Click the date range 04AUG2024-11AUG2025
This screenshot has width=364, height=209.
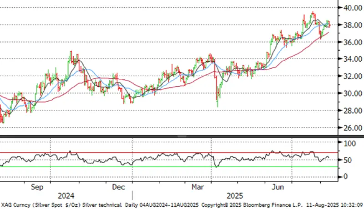coord(169,205)
